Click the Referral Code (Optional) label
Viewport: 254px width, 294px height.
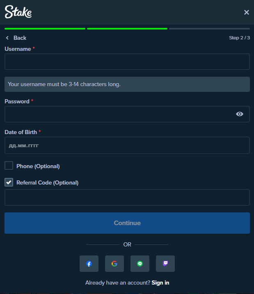[x=47, y=182]
